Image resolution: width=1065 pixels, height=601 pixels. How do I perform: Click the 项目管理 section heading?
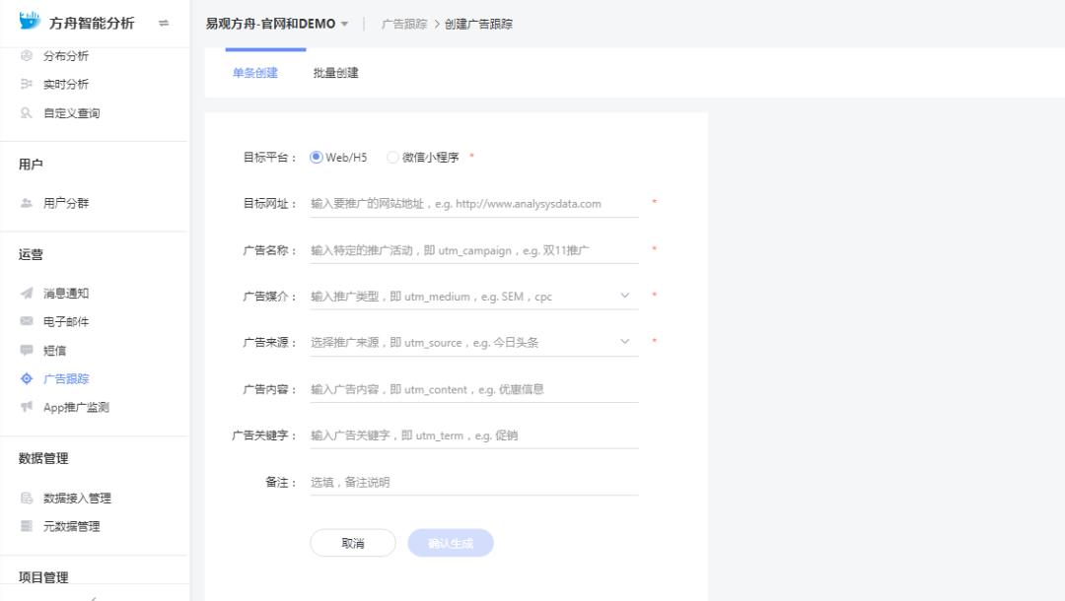tap(43, 577)
